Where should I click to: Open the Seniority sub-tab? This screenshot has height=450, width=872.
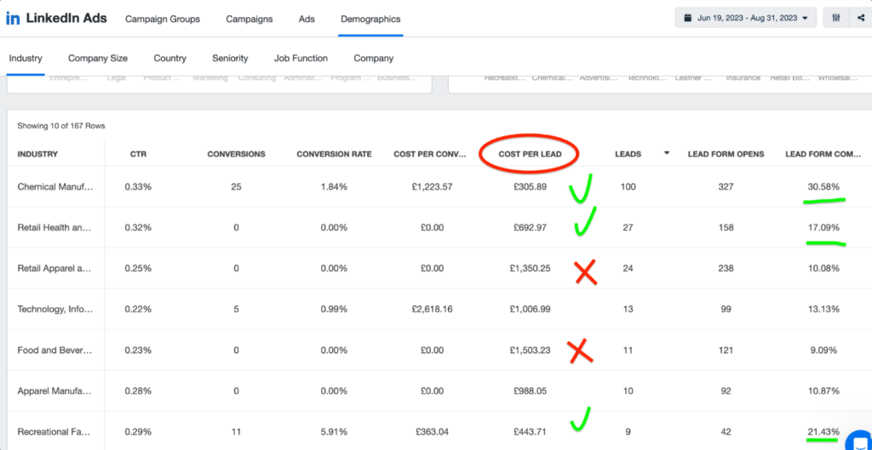(x=230, y=58)
